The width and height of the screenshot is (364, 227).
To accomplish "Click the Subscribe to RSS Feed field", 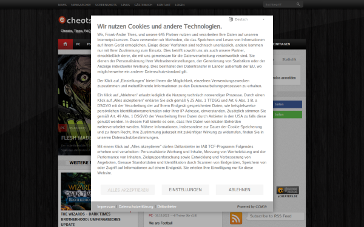I will tap(275, 216).
